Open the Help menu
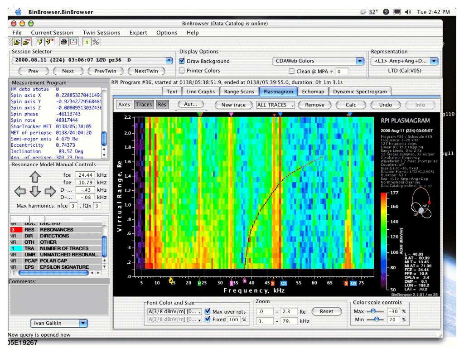 pyautogui.click(x=193, y=33)
